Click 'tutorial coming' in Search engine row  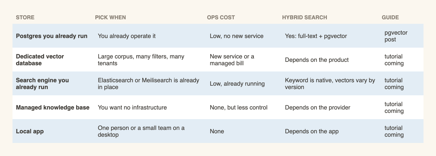(x=394, y=84)
